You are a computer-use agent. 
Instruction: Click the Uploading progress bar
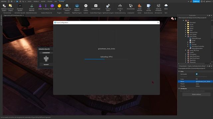pyautogui.click(x=106, y=59)
